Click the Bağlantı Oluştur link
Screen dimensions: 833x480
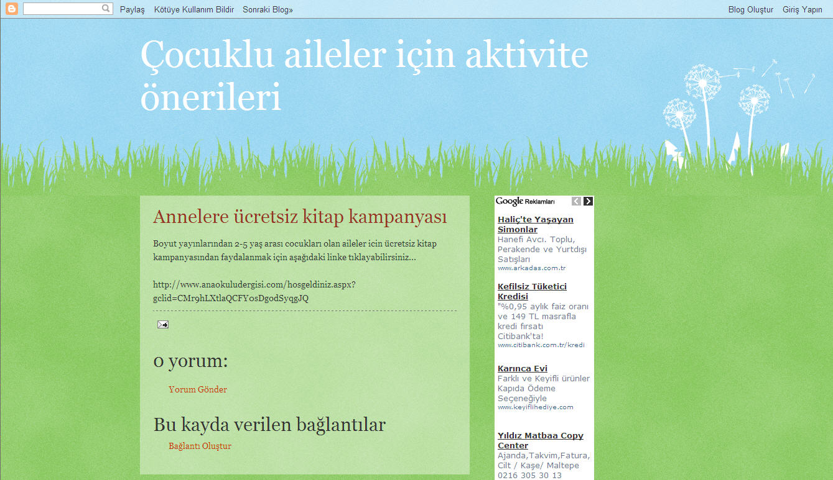pyautogui.click(x=200, y=446)
